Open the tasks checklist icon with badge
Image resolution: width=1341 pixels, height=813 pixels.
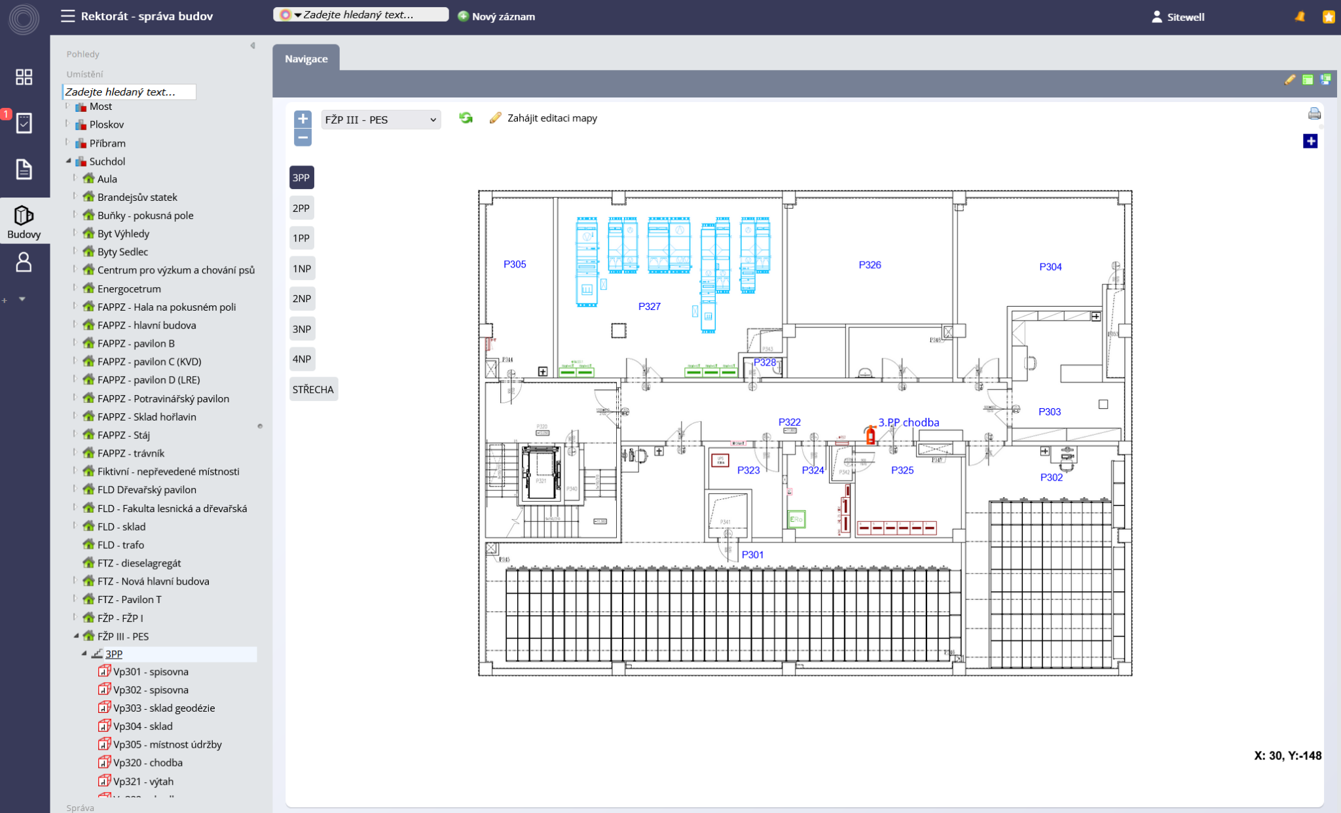(x=24, y=123)
